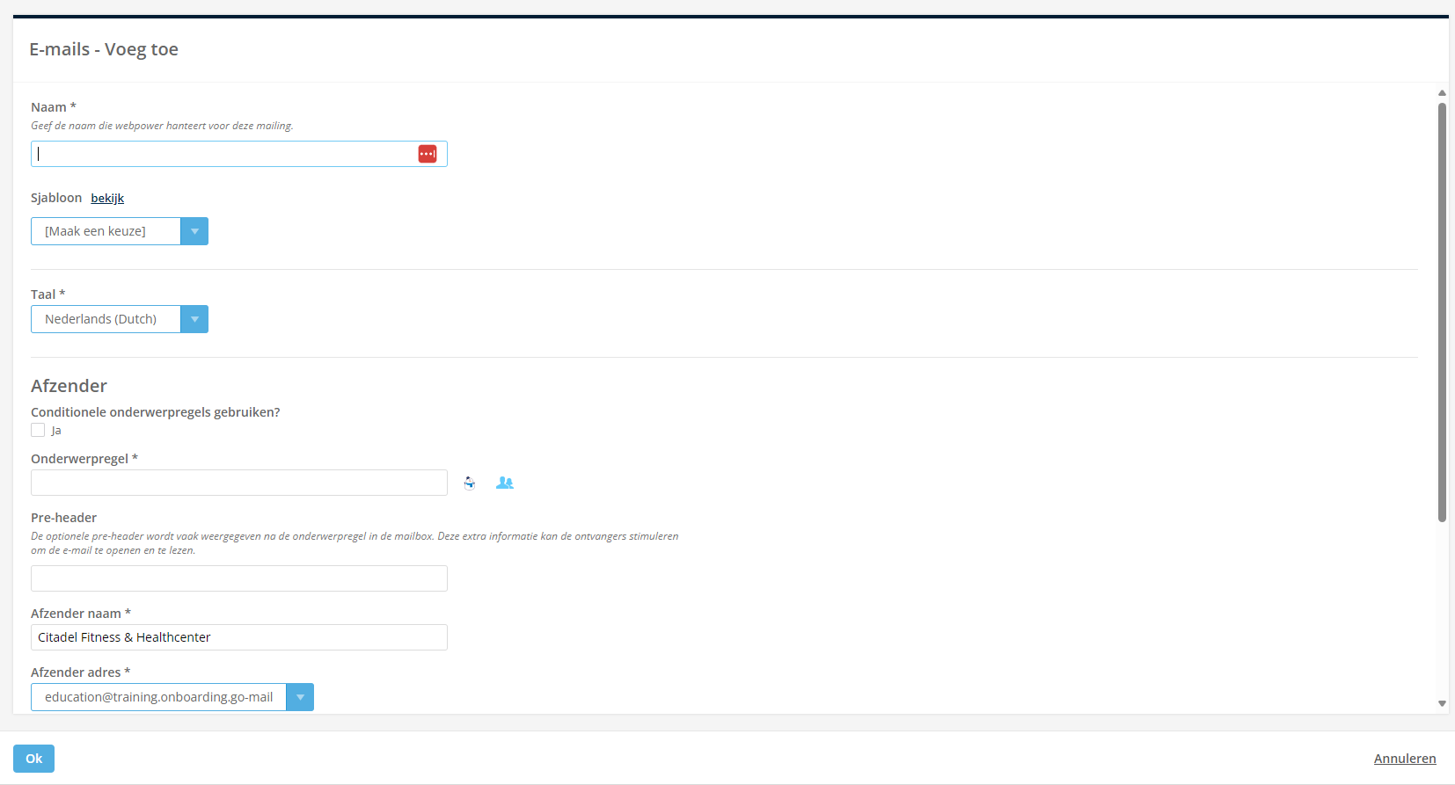Open the Taal dropdown Nederlands (Dutch)
The height and width of the screenshot is (785, 1455).
[x=120, y=319]
